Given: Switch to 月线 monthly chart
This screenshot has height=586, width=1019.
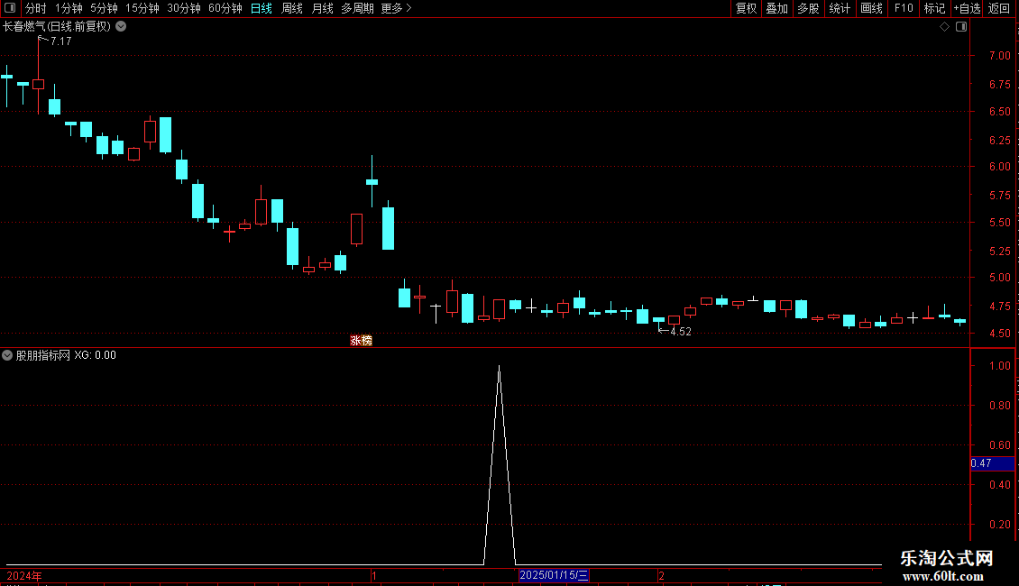Looking at the screenshot, I should coord(322,8).
